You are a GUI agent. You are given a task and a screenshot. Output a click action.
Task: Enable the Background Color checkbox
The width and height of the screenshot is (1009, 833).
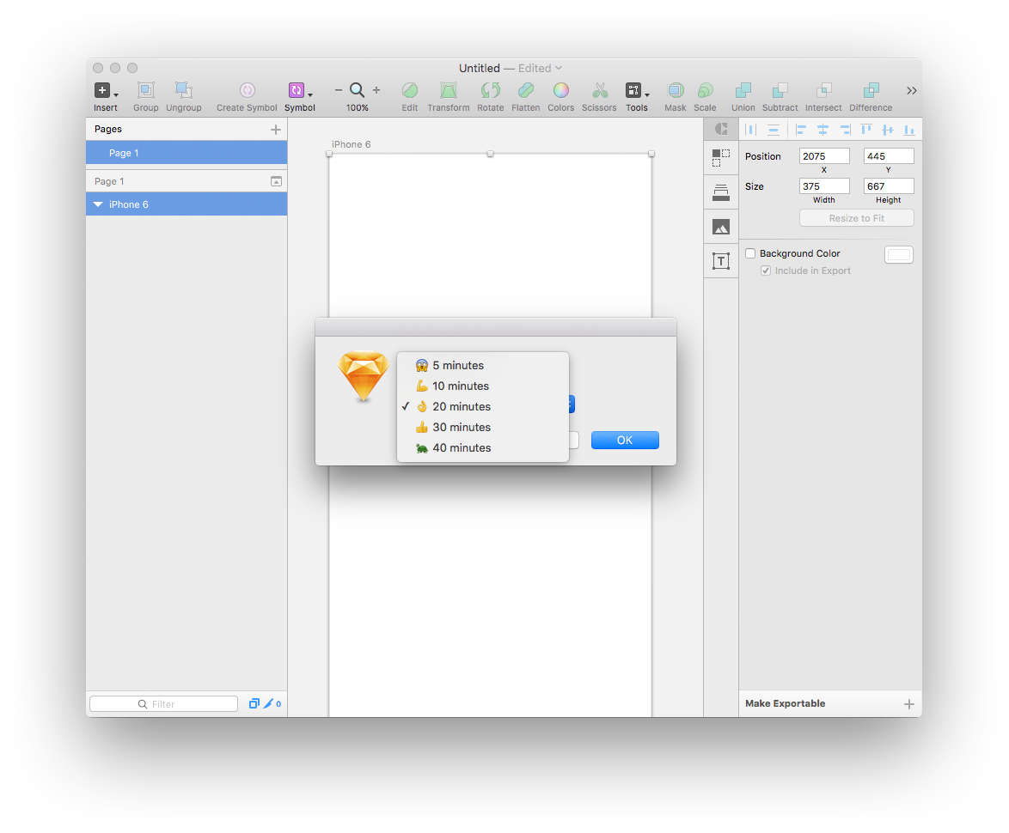pyautogui.click(x=750, y=252)
